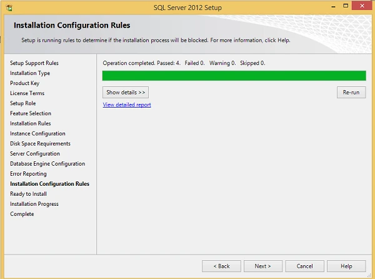Select Ready to Install step
Screen dimensions: 375x279
click(x=28, y=194)
